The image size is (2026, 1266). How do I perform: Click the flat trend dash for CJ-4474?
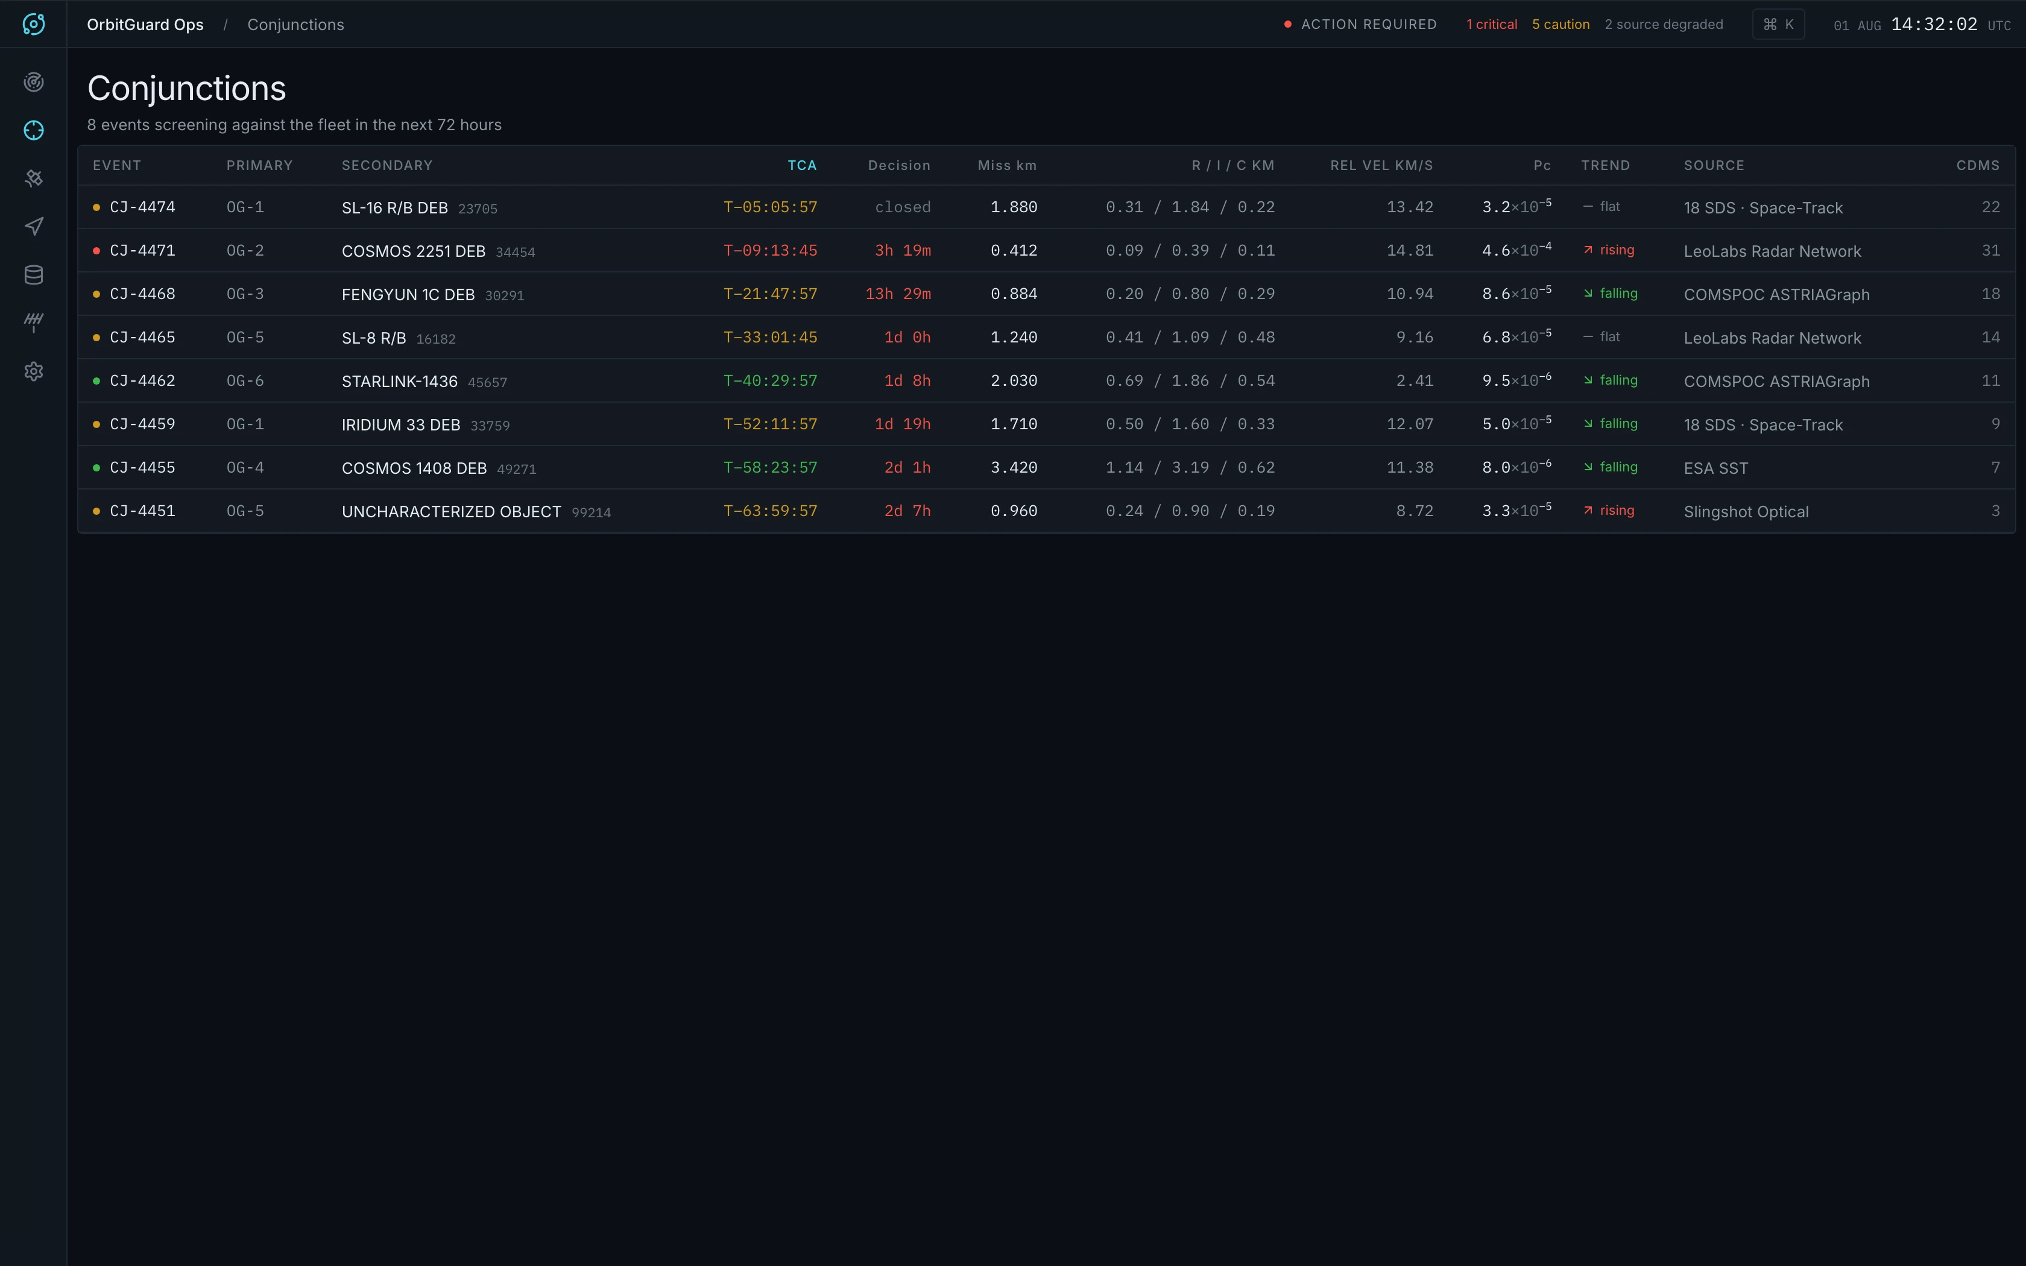coord(1588,207)
